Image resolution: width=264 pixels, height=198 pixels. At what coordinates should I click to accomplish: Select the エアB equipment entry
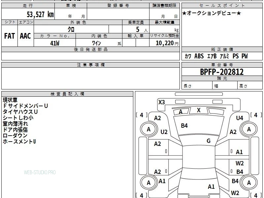(x=212, y=56)
